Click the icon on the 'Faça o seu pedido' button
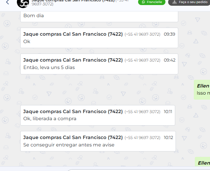The width and height of the screenshot is (210, 171). (174, 2)
